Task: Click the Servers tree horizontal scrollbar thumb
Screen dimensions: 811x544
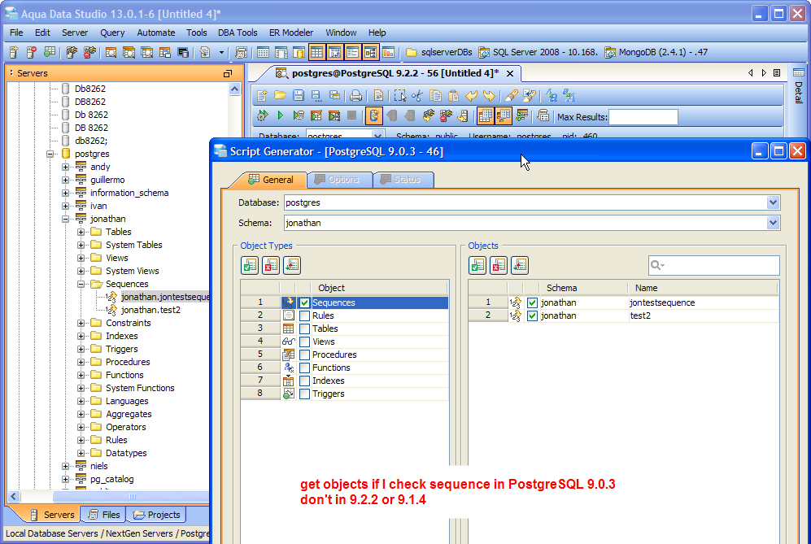Action: [132, 496]
